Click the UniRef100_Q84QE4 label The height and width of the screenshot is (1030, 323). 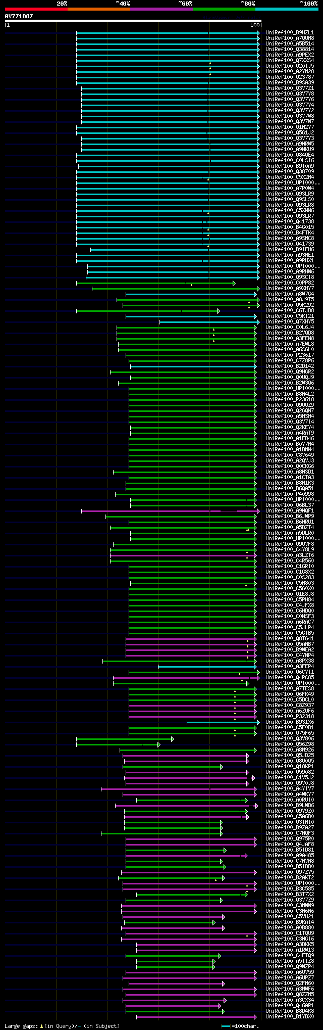(x=290, y=155)
